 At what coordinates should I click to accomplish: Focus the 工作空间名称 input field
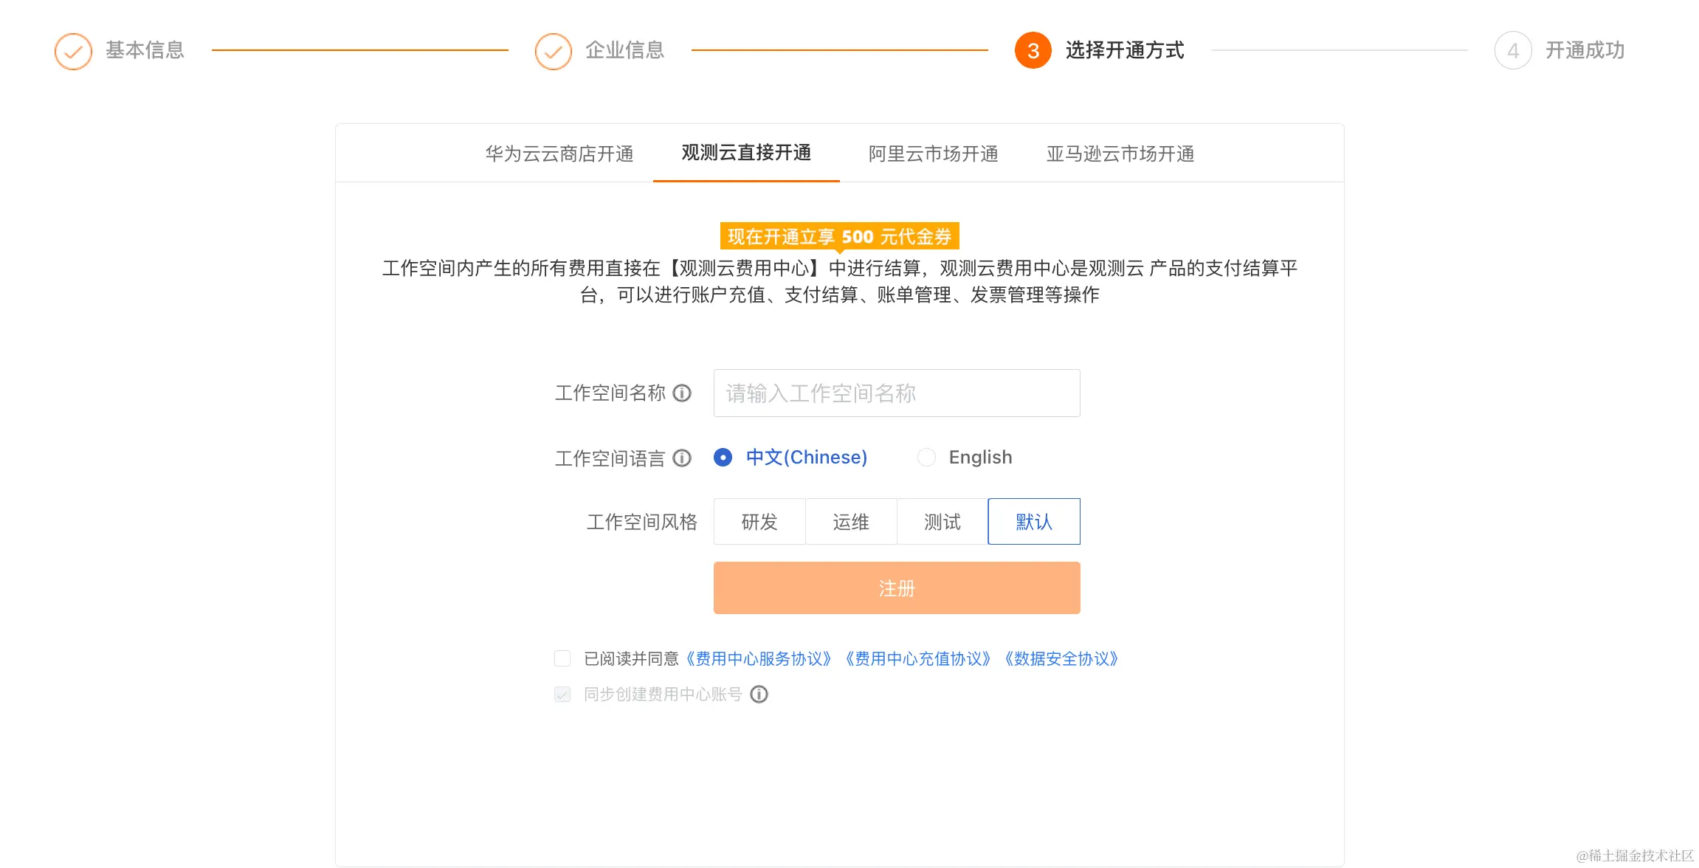click(896, 393)
